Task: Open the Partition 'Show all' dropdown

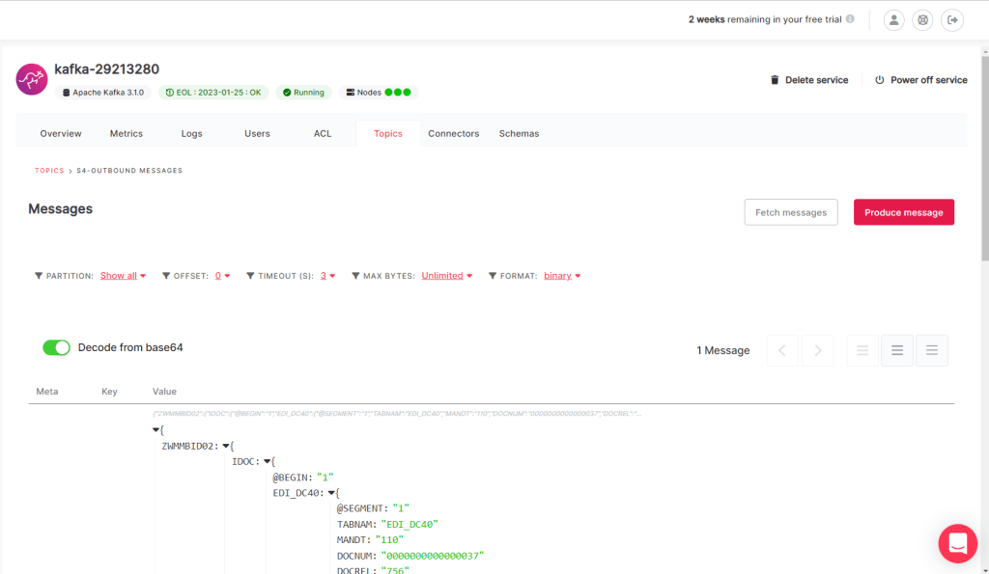Action: point(124,276)
